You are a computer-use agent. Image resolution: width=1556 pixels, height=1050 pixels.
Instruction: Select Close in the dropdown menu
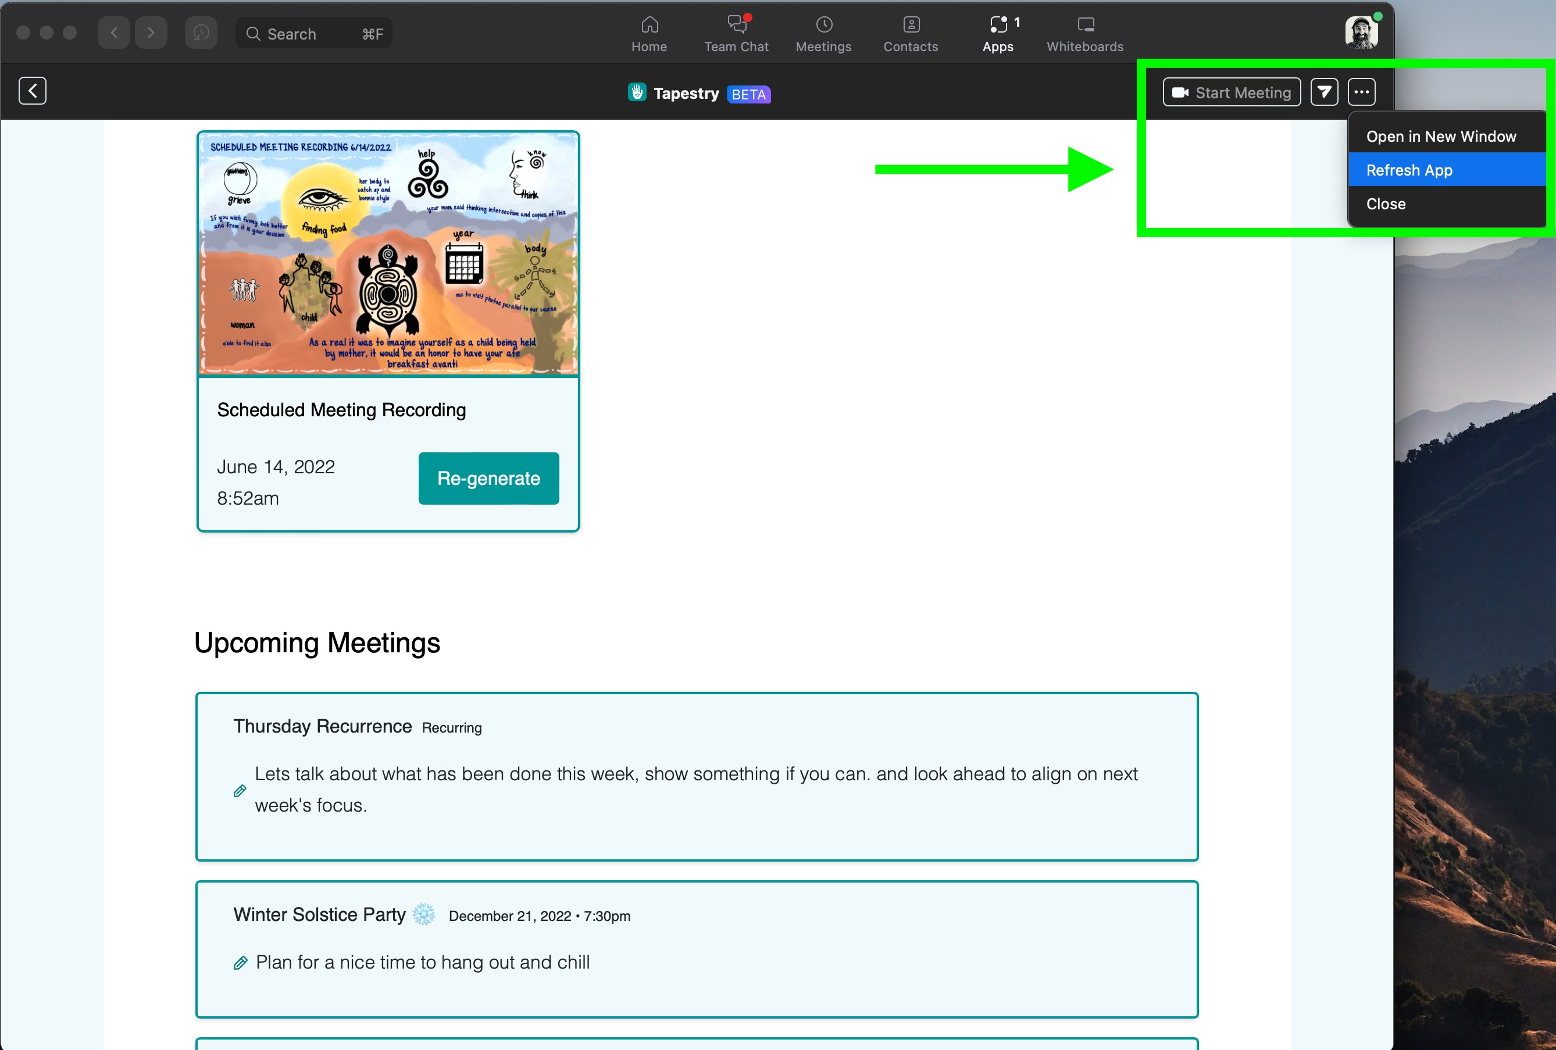tap(1385, 204)
